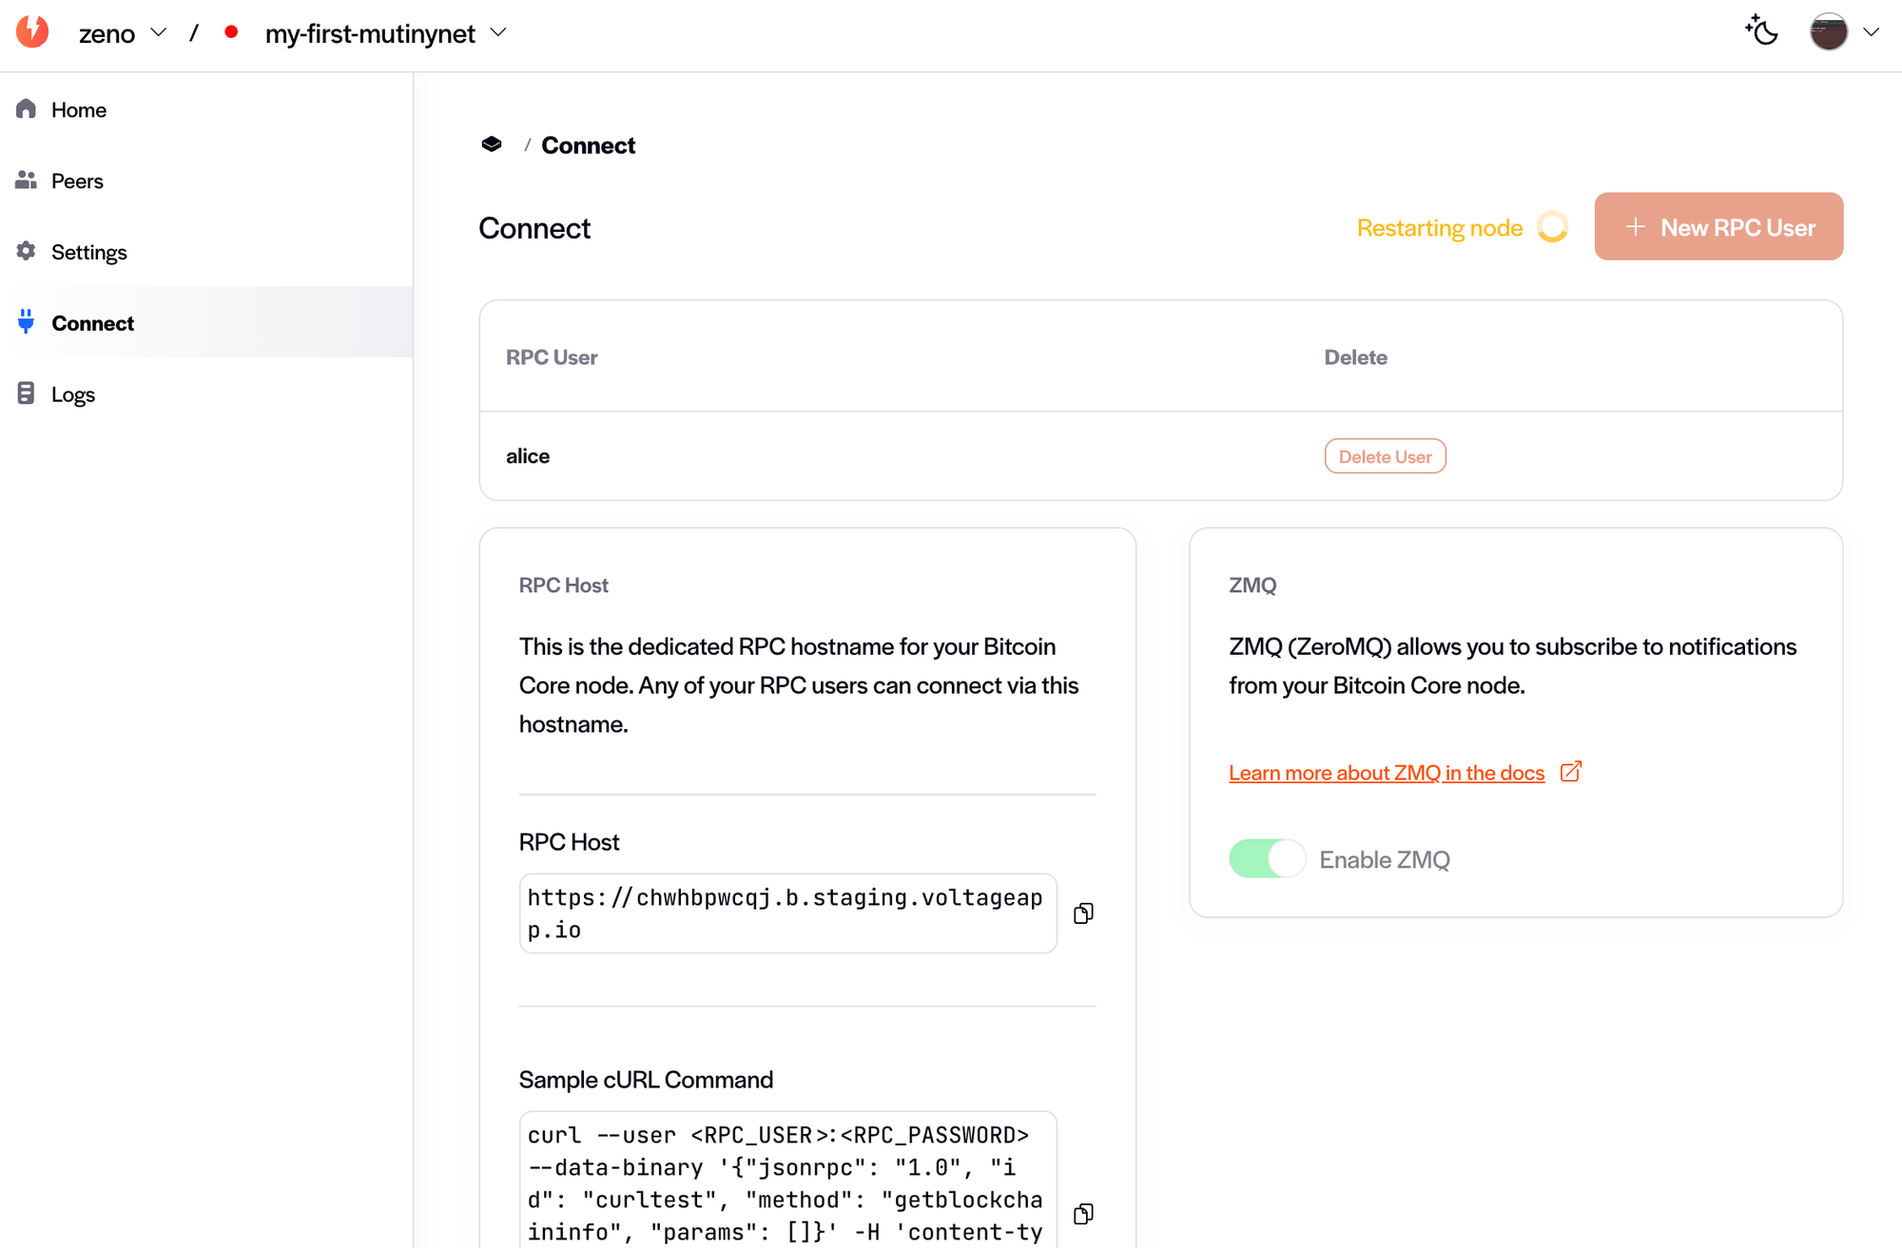Click the Home sidebar icon

[27, 109]
